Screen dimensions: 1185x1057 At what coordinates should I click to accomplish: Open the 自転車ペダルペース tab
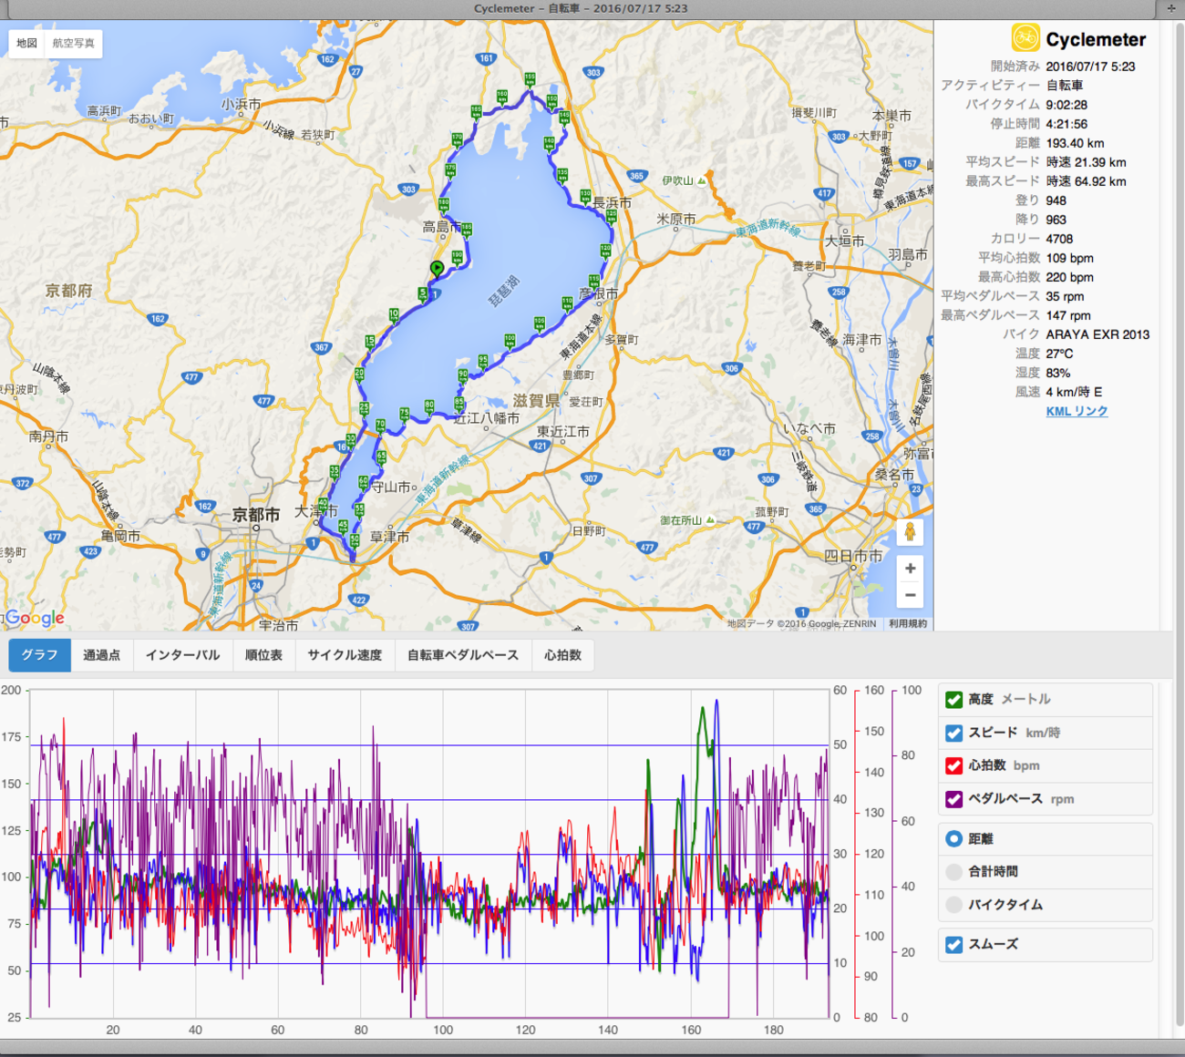click(x=463, y=655)
